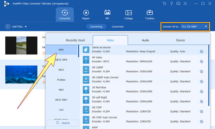The image size is (215, 129).
Task: Choose the 'HD 1080P Auto Correct' text
Action: click(x=105, y=77)
